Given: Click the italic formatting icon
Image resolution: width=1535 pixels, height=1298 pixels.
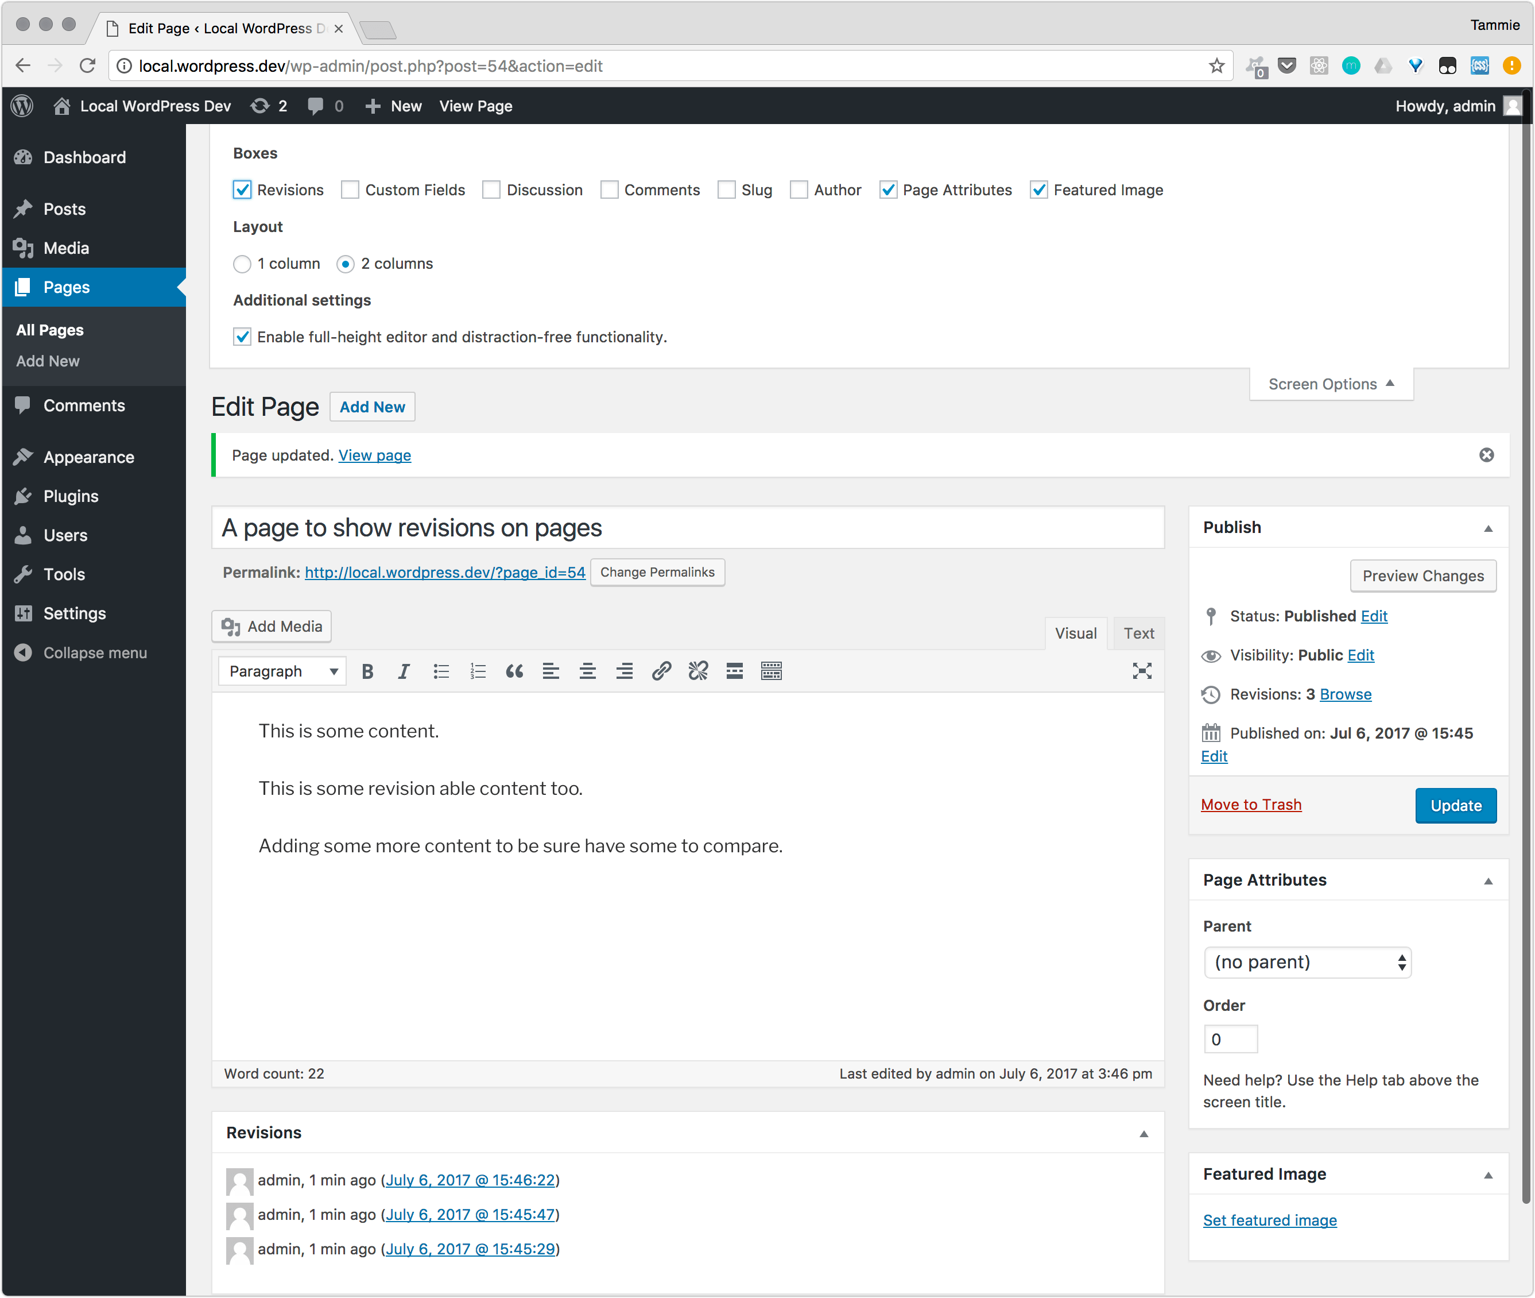Looking at the screenshot, I should click(x=403, y=671).
